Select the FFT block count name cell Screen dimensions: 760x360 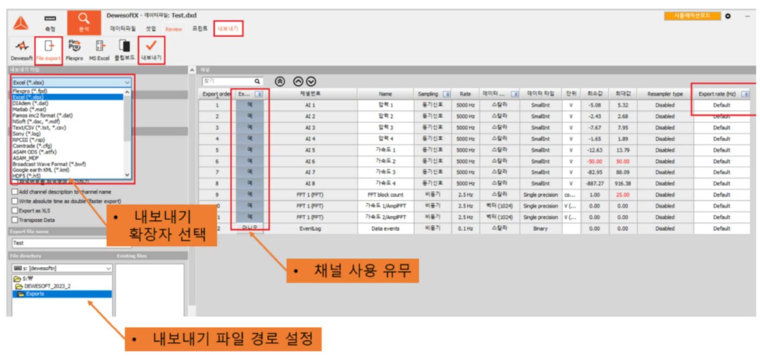[x=385, y=194]
